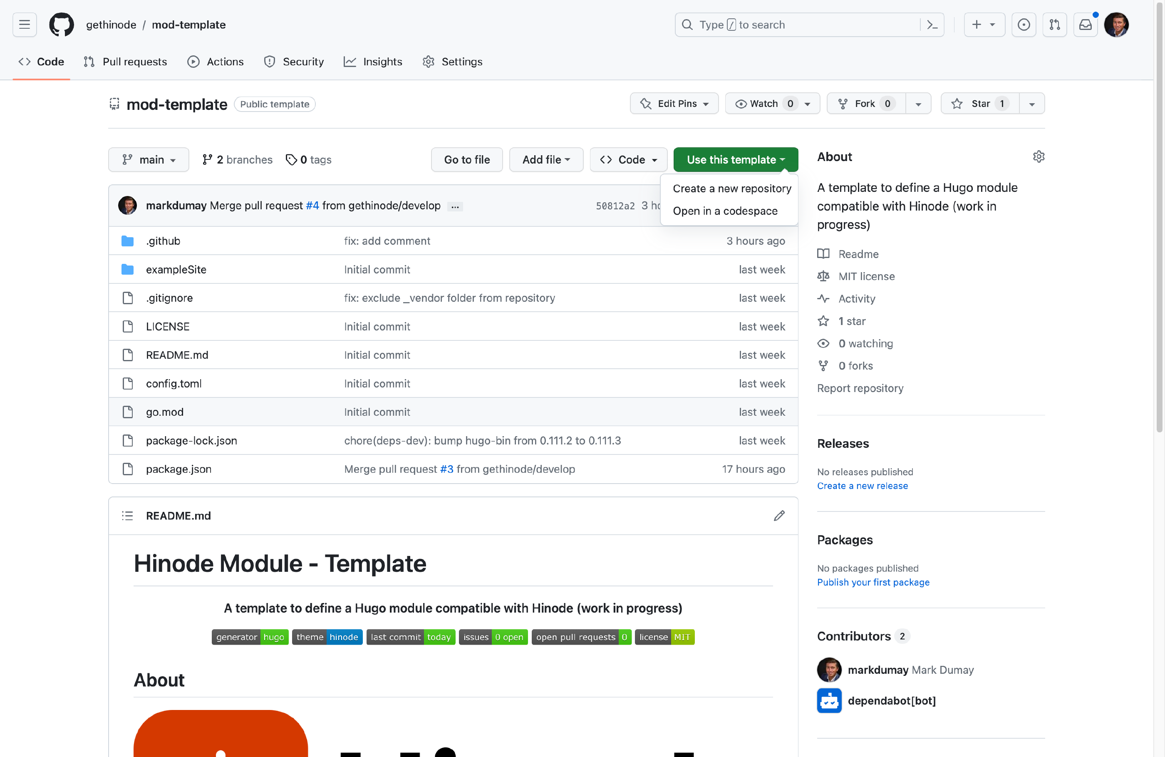
Task: Switch to the Insights tab
Action: [373, 62]
